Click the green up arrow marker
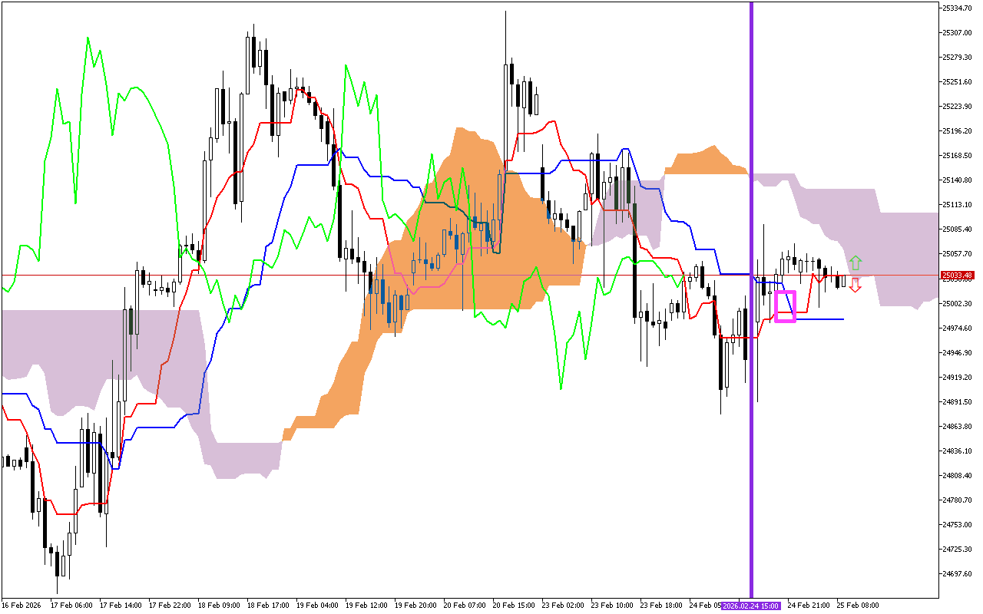This screenshot has height=614, width=983. (855, 262)
